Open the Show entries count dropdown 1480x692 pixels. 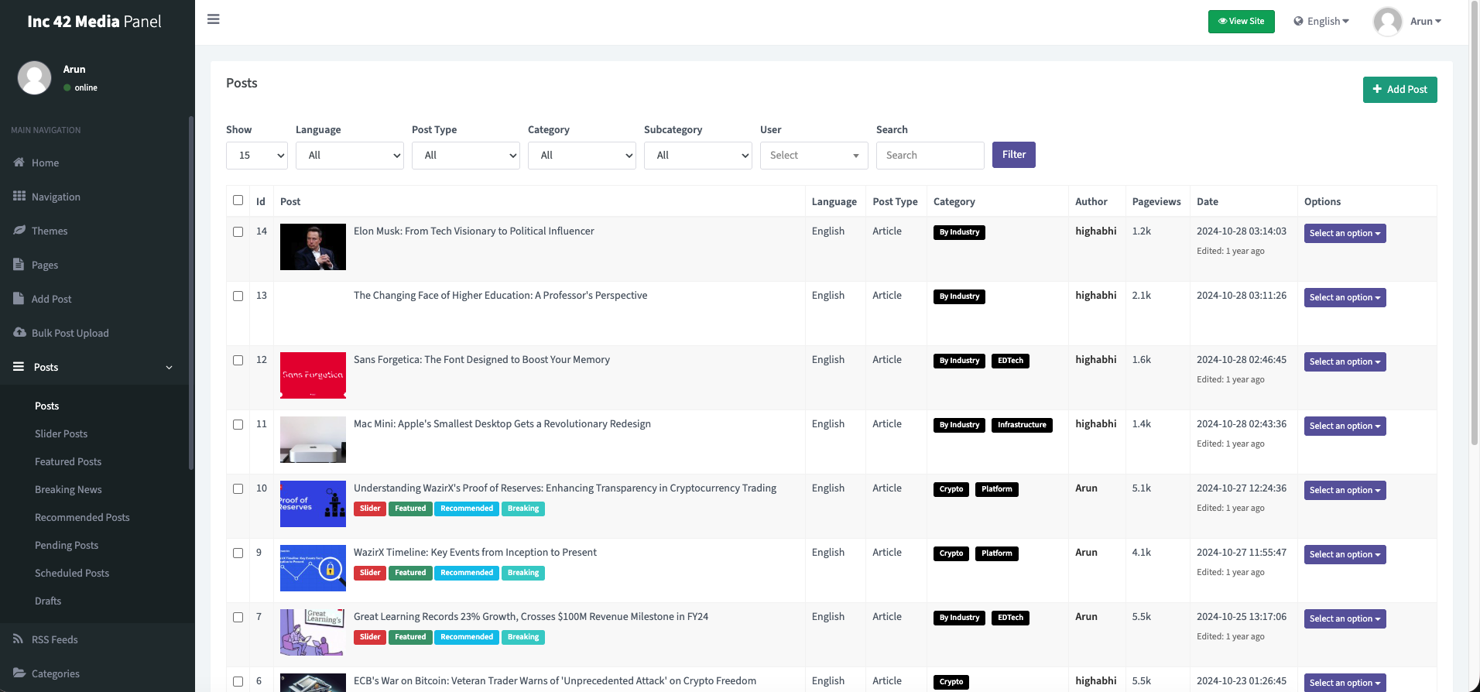click(x=257, y=156)
